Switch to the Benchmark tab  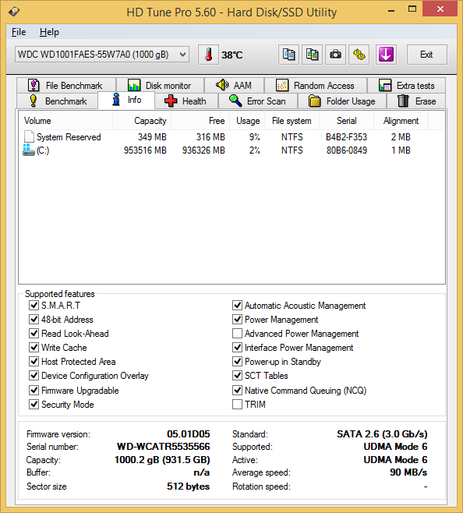click(x=58, y=101)
